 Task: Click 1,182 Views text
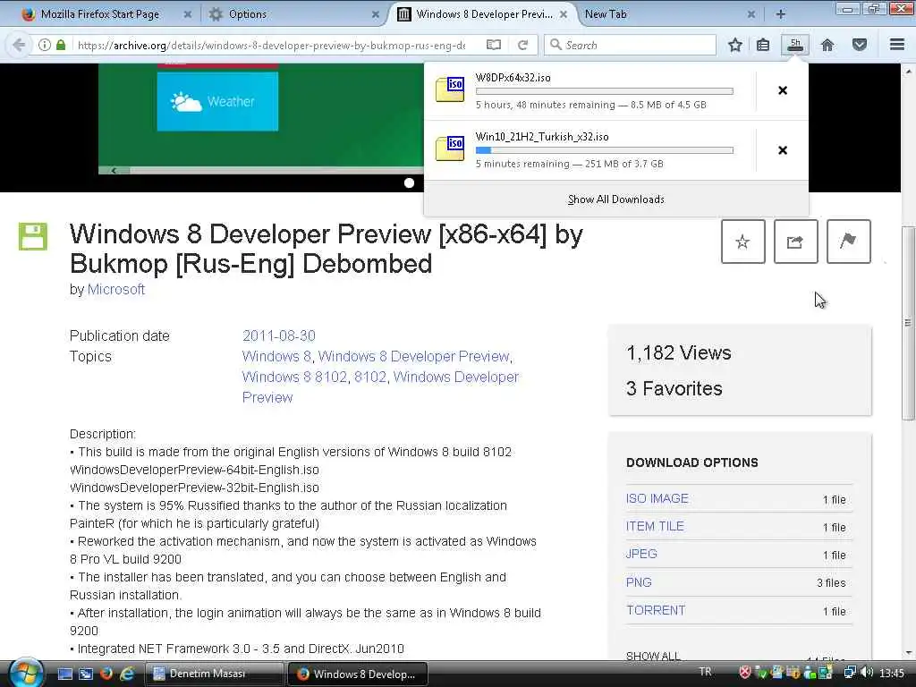[x=678, y=352]
